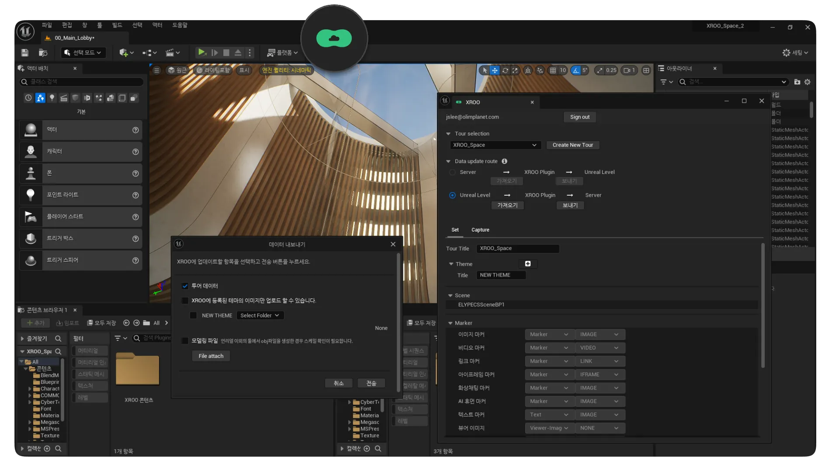
Task: Click the stop simulation square icon
Action: 226,52
